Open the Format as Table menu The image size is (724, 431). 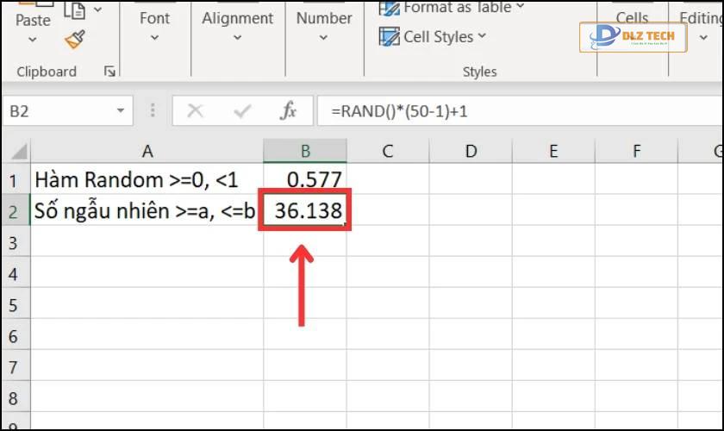452,8
